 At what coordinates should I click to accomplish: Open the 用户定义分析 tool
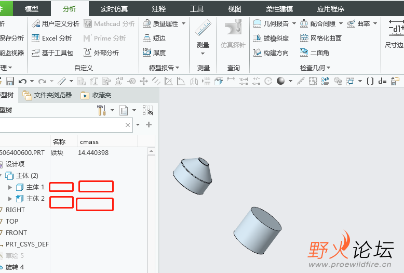coord(56,24)
